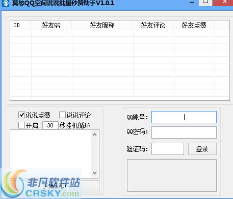Toggle the 说说点赞 checkbox
This screenshot has height=199, width=233.
point(21,115)
